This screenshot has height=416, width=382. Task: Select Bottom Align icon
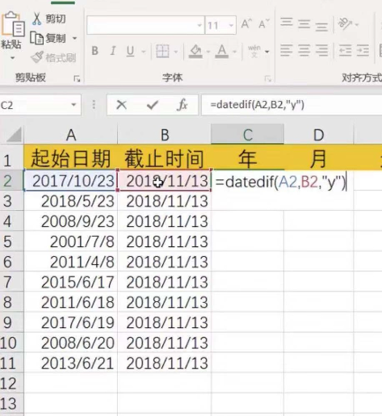pos(321,27)
